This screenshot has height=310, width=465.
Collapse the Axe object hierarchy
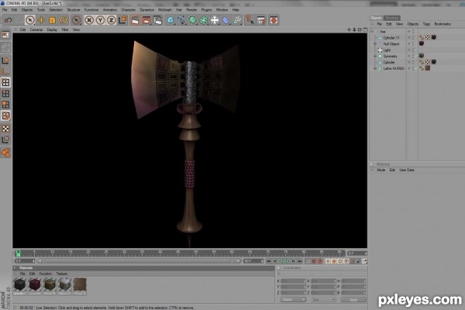pos(372,32)
